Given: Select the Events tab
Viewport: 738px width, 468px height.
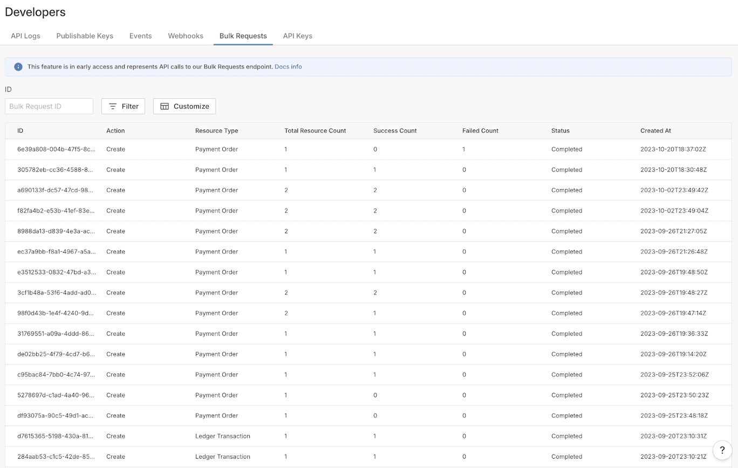Looking at the screenshot, I should click(x=140, y=36).
